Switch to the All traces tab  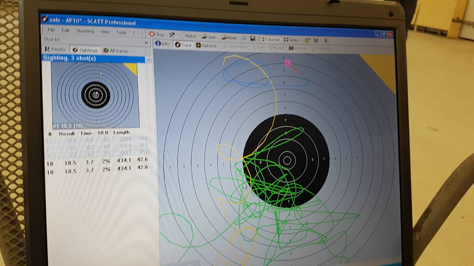tap(116, 51)
